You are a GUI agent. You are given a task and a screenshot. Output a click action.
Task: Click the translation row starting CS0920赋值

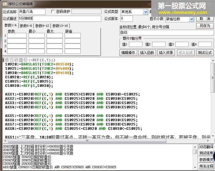27,157
